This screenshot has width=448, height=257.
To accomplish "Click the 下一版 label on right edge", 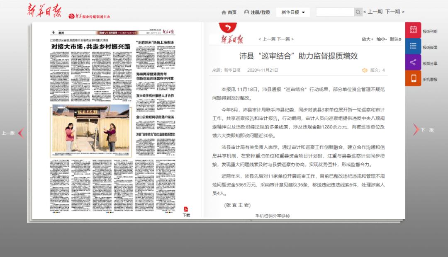I will pos(427,130).
